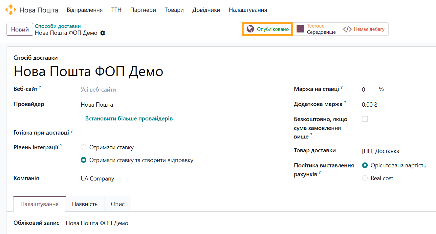Screen dimensions: 436x234
Task: Click the Опубліковано status button
Action: click(x=267, y=29)
